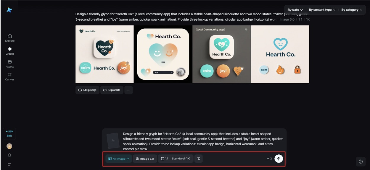370x170 pixels.
Task: Click the Edit prompt button
Action: (x=87, y=90)
